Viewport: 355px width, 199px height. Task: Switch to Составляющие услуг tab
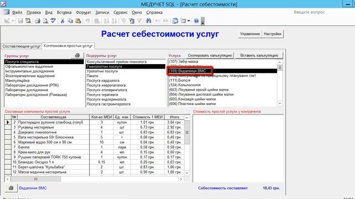click(21, 46)
